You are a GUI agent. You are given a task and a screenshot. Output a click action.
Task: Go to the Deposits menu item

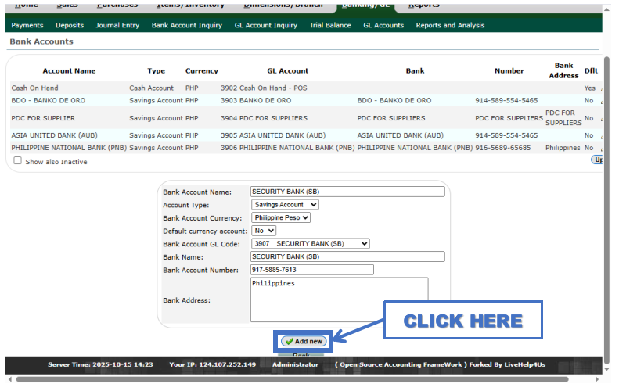click(x=70, y=25)
